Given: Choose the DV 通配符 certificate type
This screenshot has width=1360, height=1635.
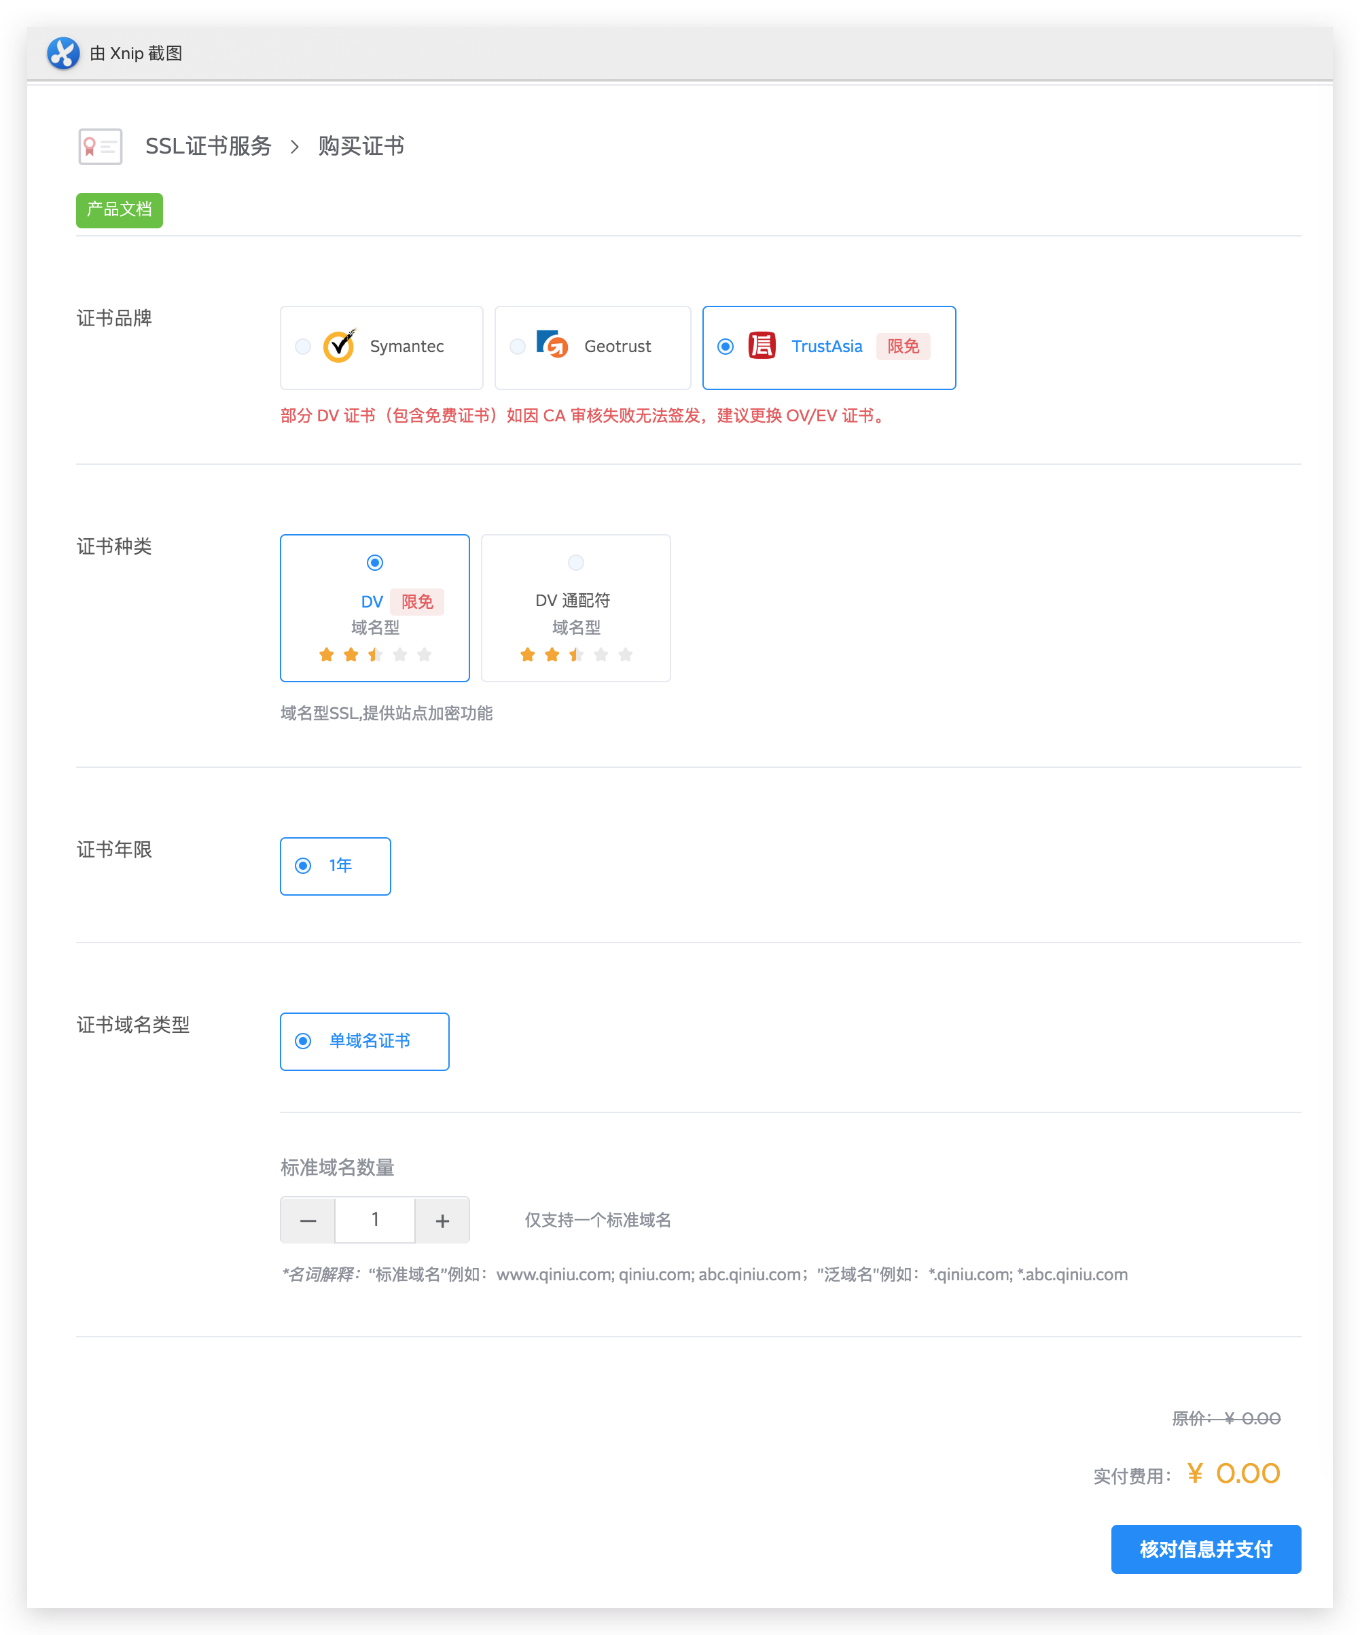Looking at the screenshot, I should (x=576, y=563).
